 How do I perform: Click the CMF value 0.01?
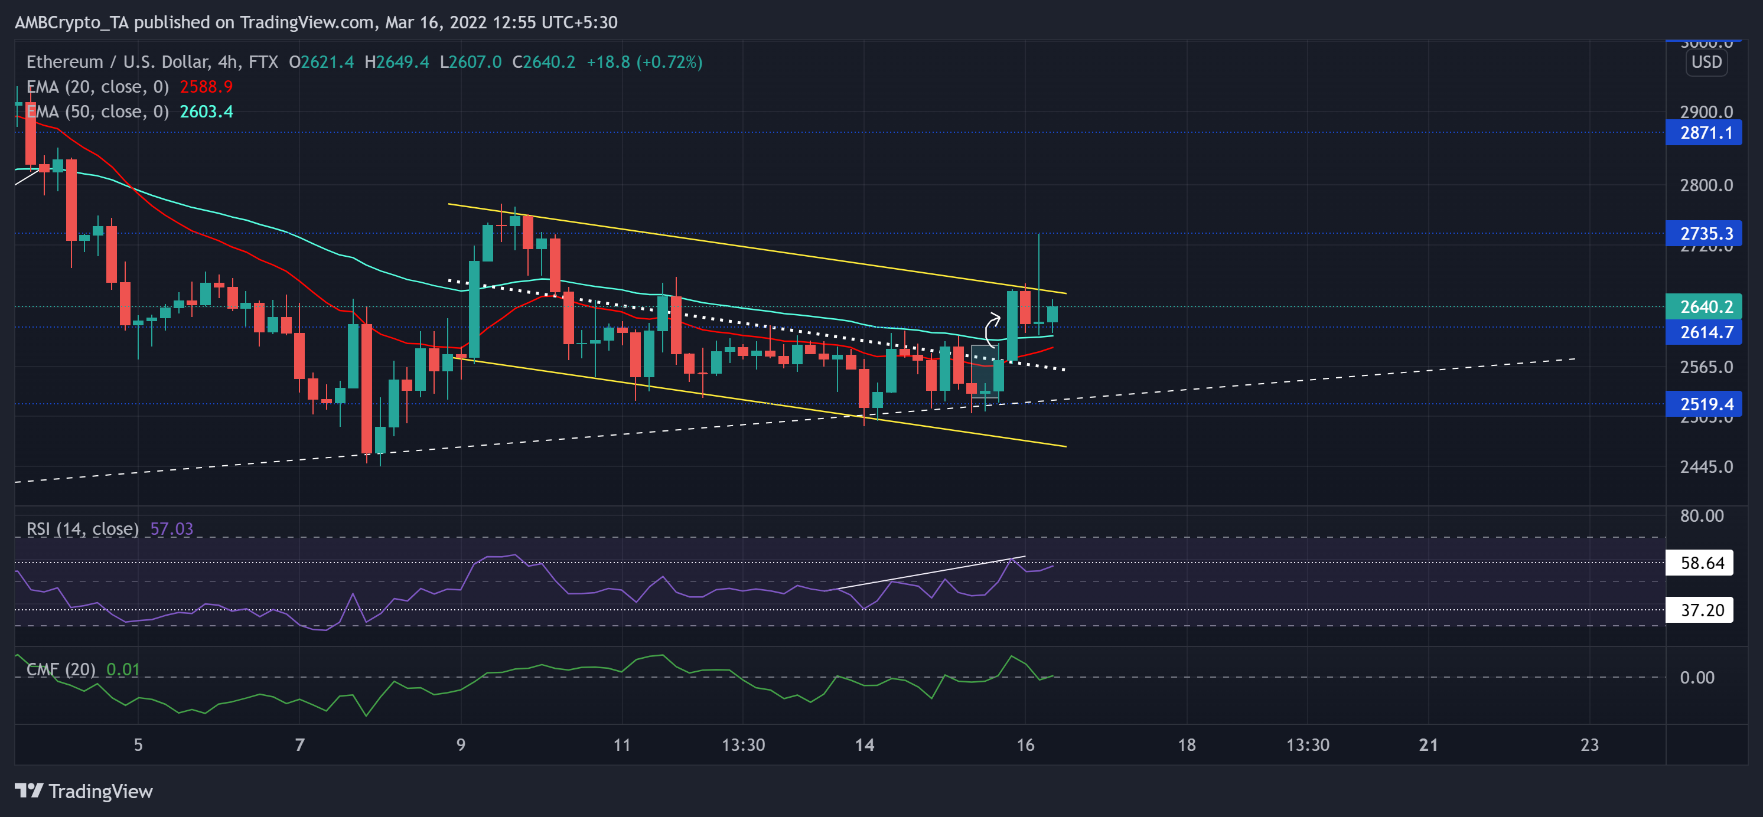(x=122, y=669)
